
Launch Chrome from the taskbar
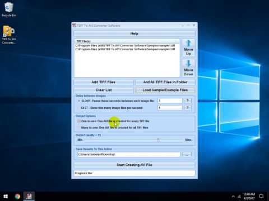[17, 197]
